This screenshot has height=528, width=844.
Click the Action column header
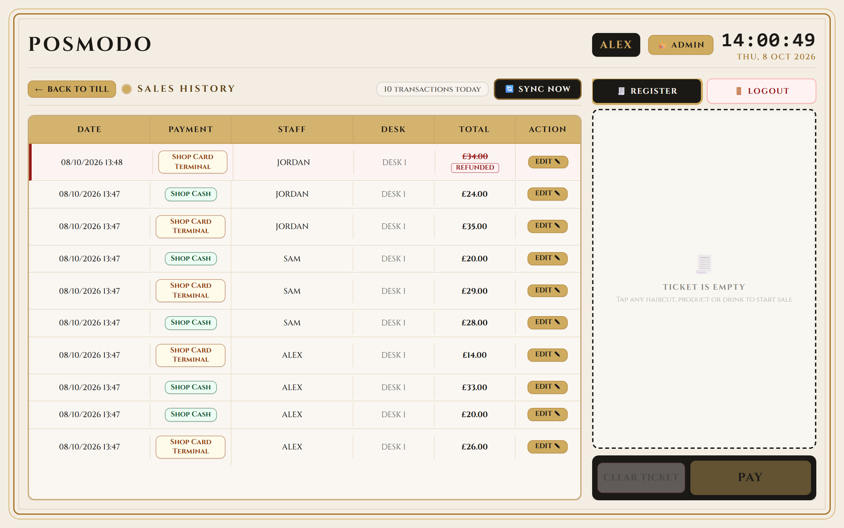[548, 129]
